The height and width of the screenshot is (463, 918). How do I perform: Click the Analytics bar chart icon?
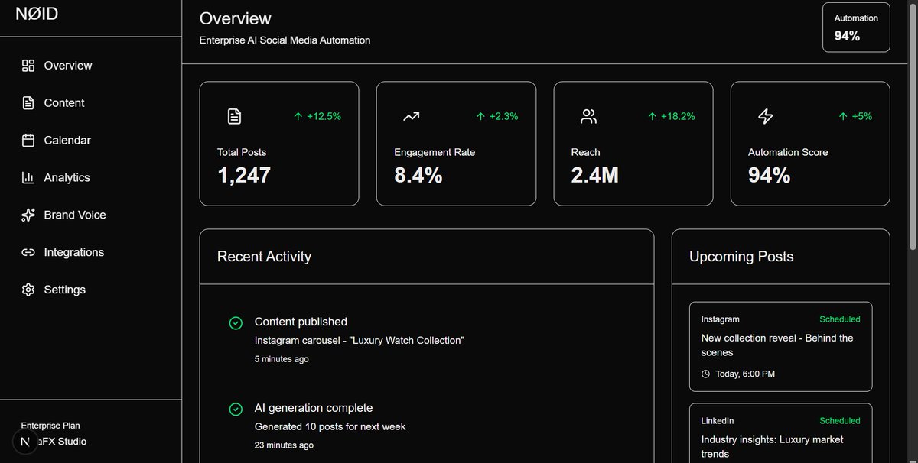point(28,178)
